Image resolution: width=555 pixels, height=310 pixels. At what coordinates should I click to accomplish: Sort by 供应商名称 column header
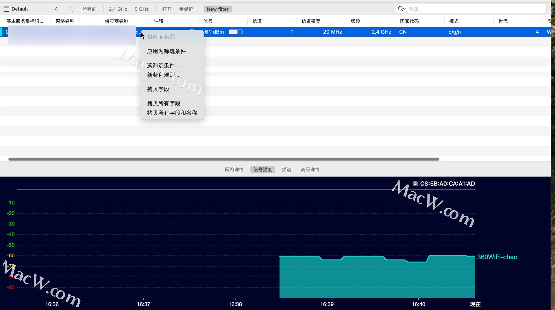coord(116,21)
